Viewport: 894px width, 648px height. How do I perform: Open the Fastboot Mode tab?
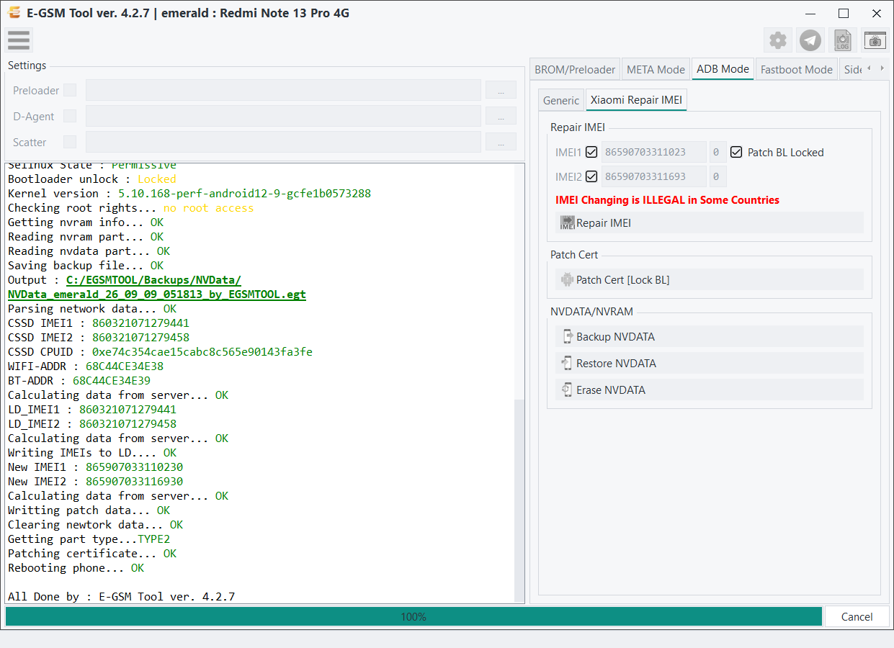tap(796, 70)
